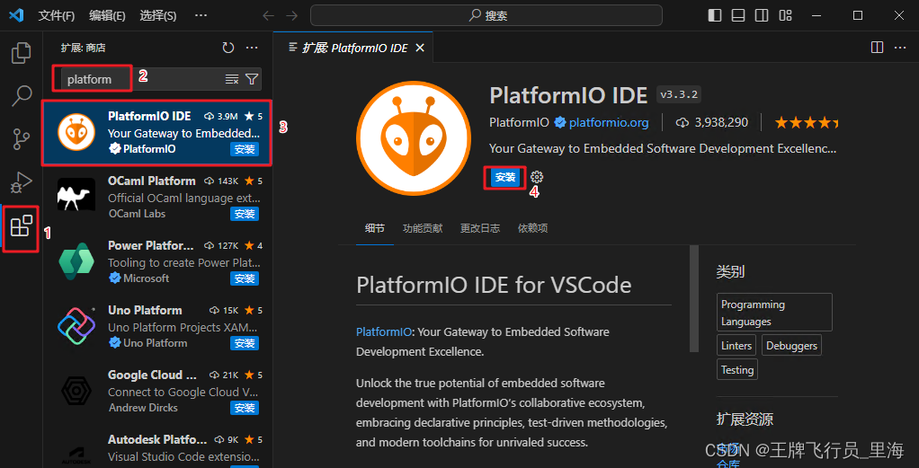Screen dimensions: 919x468
Task: Clear extensions search results
Action: 231,79
